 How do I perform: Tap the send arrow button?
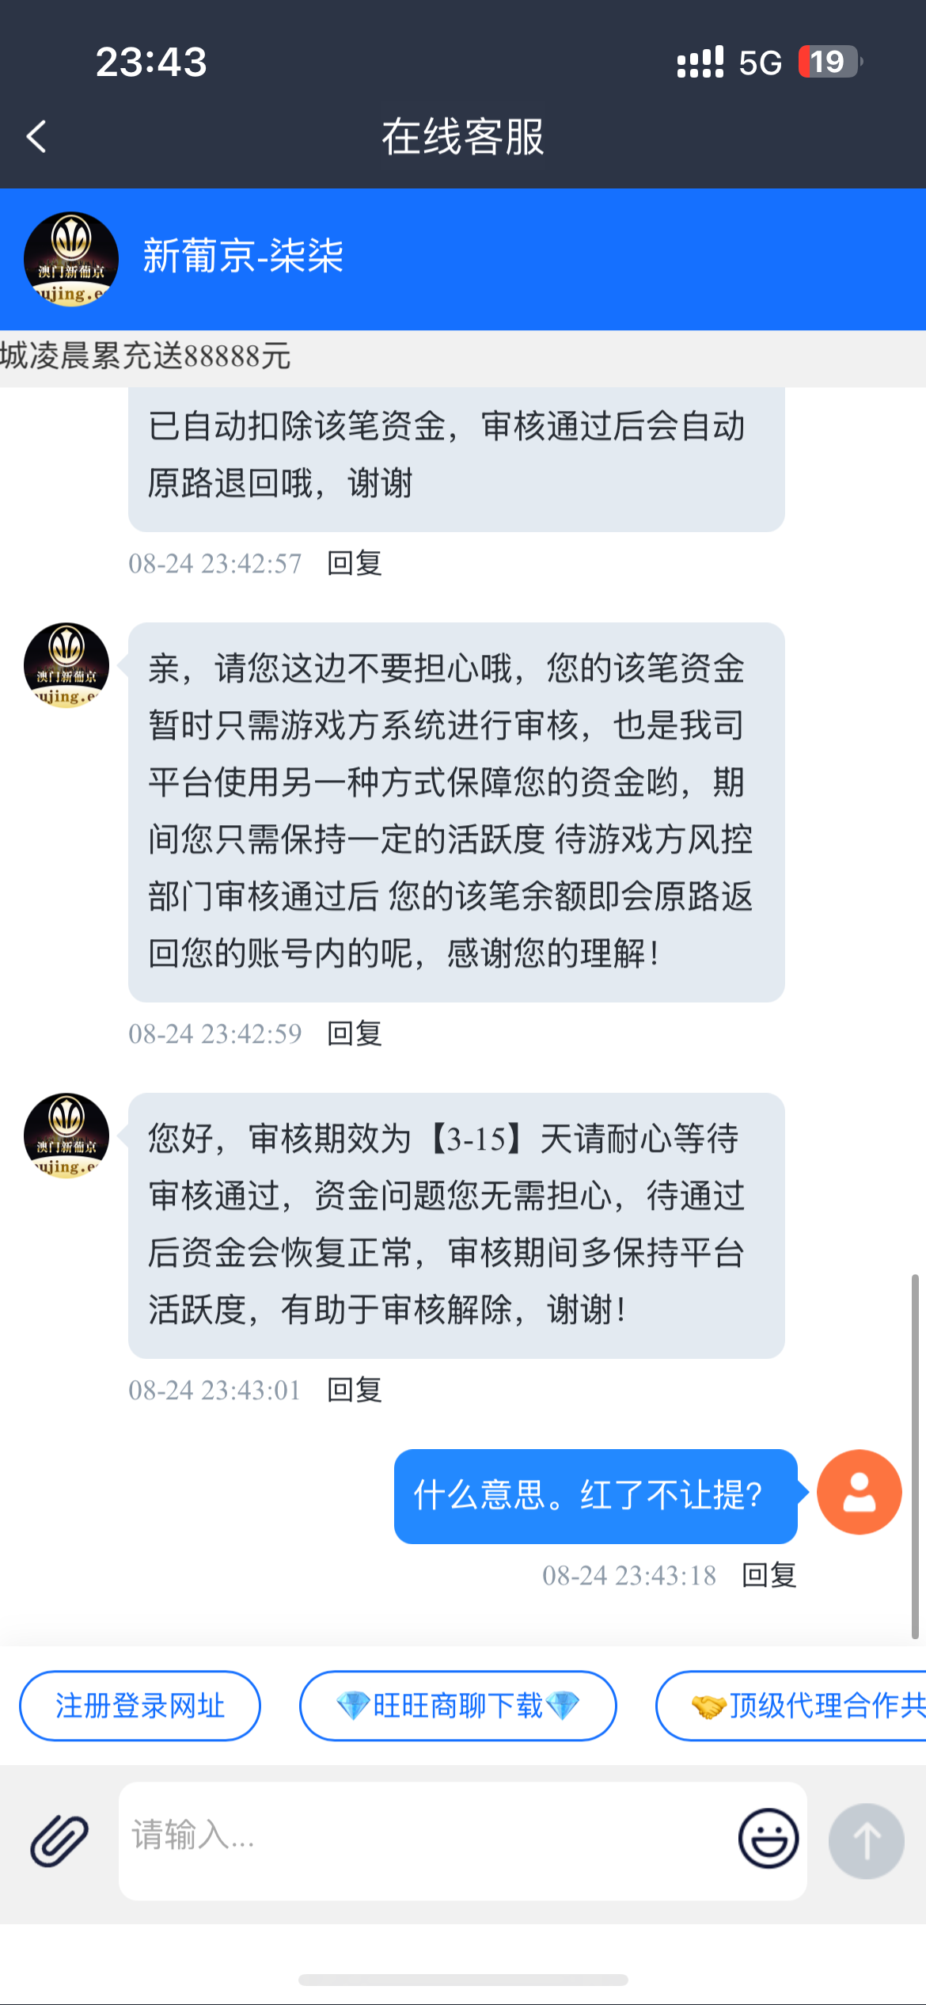[x=866, y=1840]
